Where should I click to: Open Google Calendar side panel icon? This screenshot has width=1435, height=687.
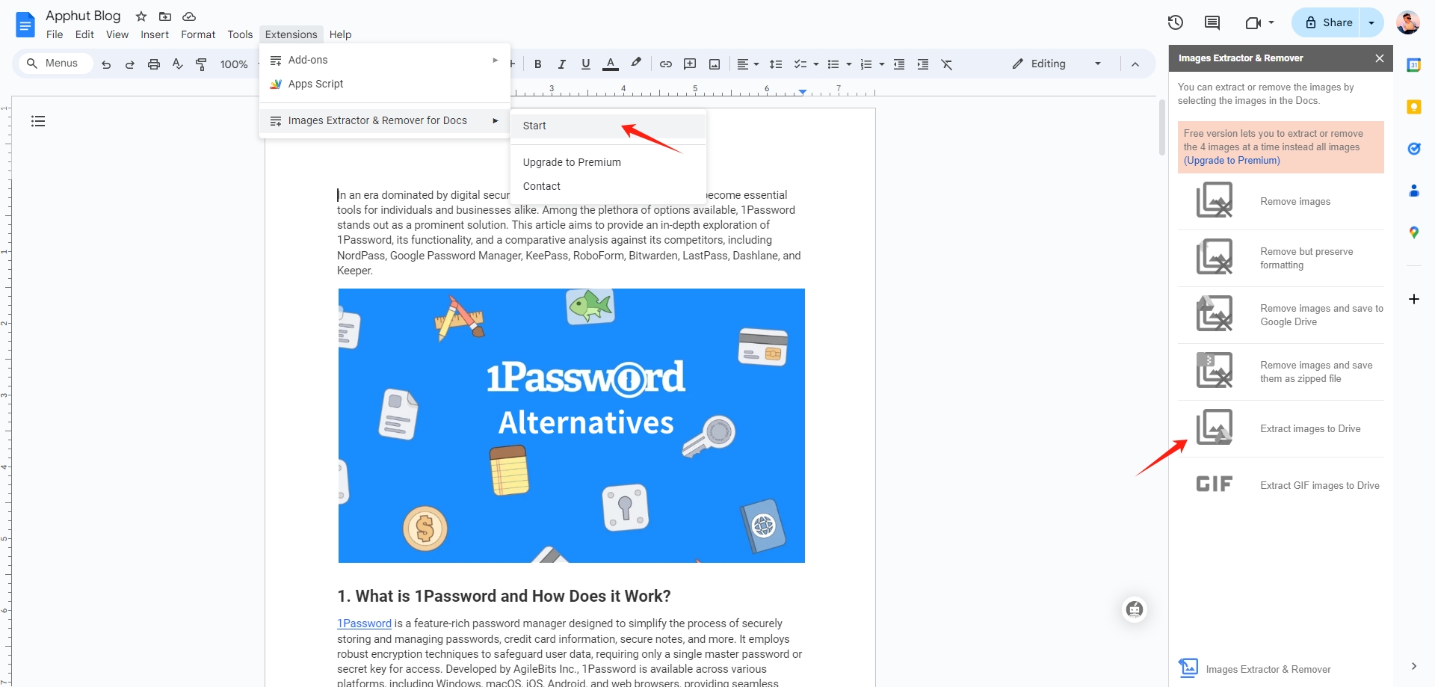1414,65
